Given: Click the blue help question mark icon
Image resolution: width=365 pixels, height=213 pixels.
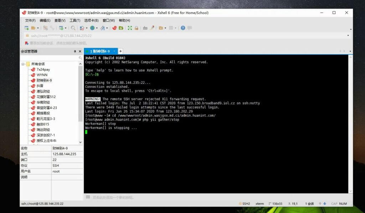Looking at the screenshot, I should (183, 28).
